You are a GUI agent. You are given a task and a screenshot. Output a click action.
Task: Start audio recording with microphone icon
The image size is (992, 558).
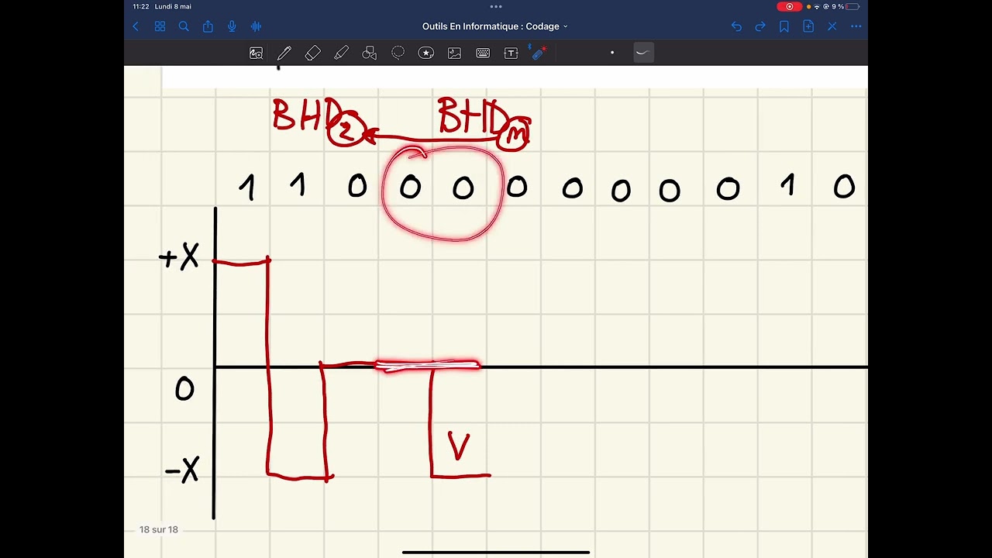[x=232, y=26]
